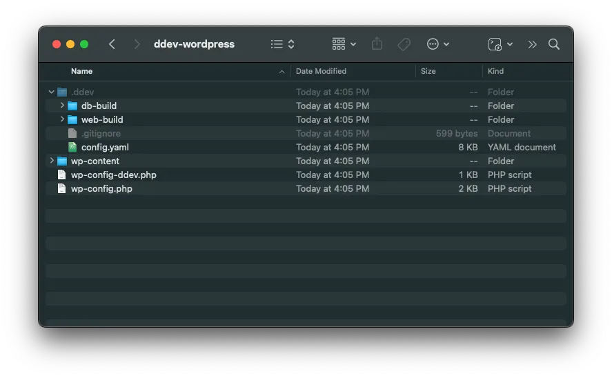This screenshot has height=378, width=612.
Task: Click the 1 KB size of wp-config-ddev.php
Action: 468,175
